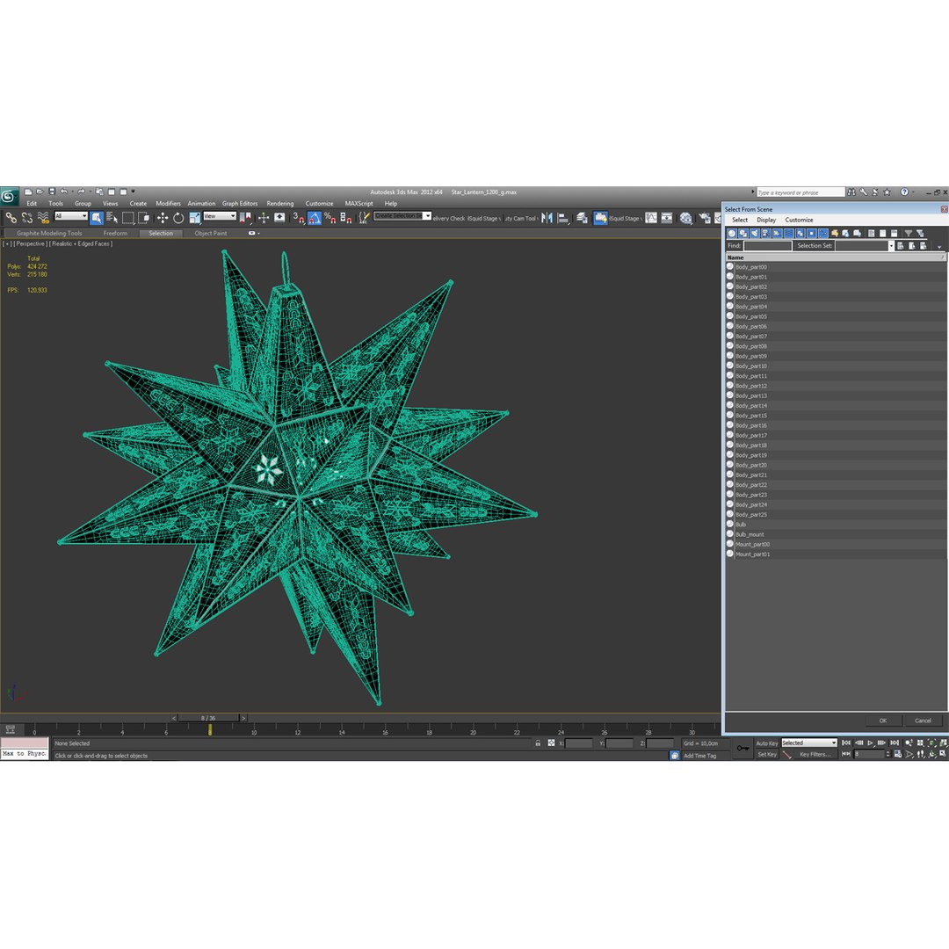The width and height of the screenshot is (949, 949).
Task: Select the Select and Move tool
Action: (x=163, y=217)
